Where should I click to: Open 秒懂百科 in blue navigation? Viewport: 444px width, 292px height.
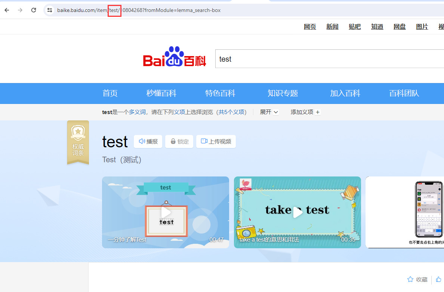161,93
